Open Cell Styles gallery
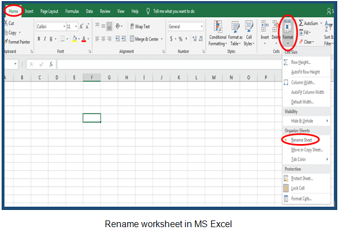This screenshot has height=231, width=340. click(x=249, y=33)
